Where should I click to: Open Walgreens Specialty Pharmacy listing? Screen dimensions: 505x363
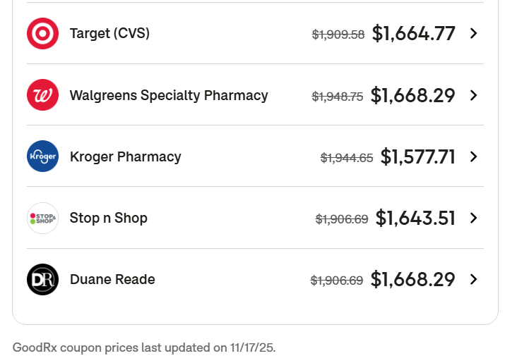pyautogui.click(x=169, y=95)
